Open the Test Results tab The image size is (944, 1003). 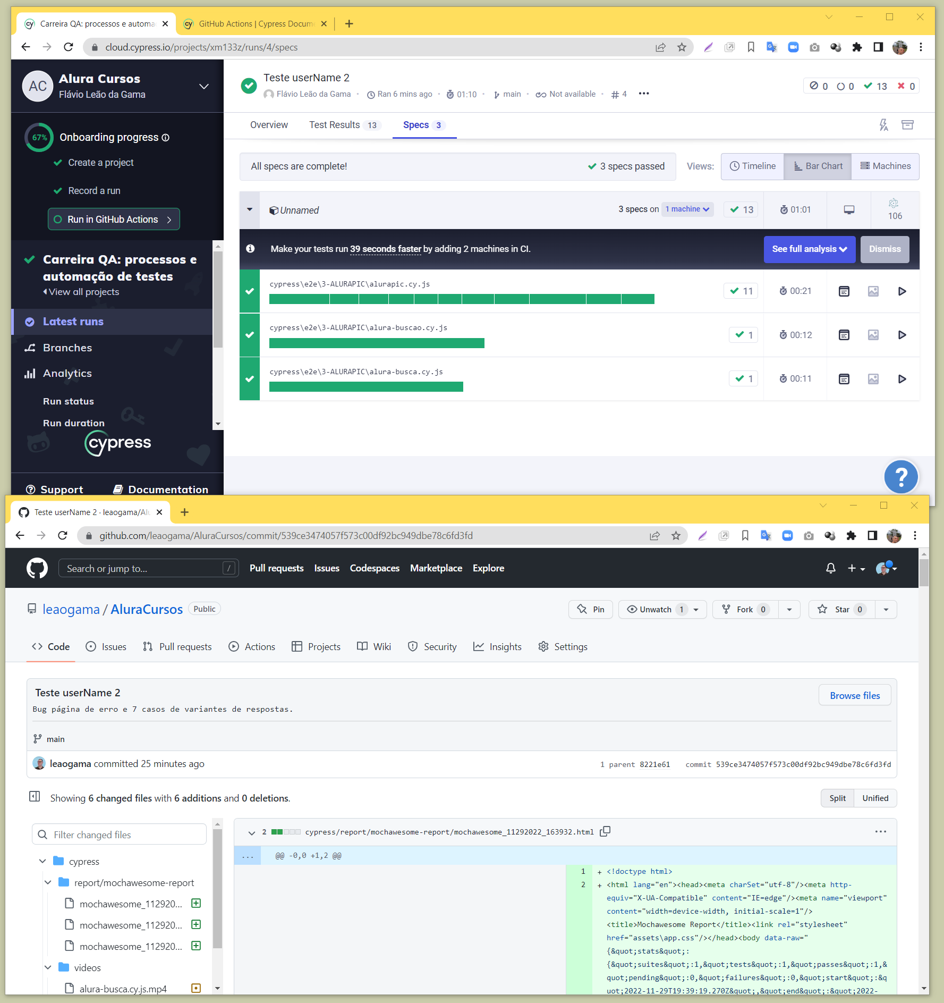pyautogui.click(x=344, y=125)
